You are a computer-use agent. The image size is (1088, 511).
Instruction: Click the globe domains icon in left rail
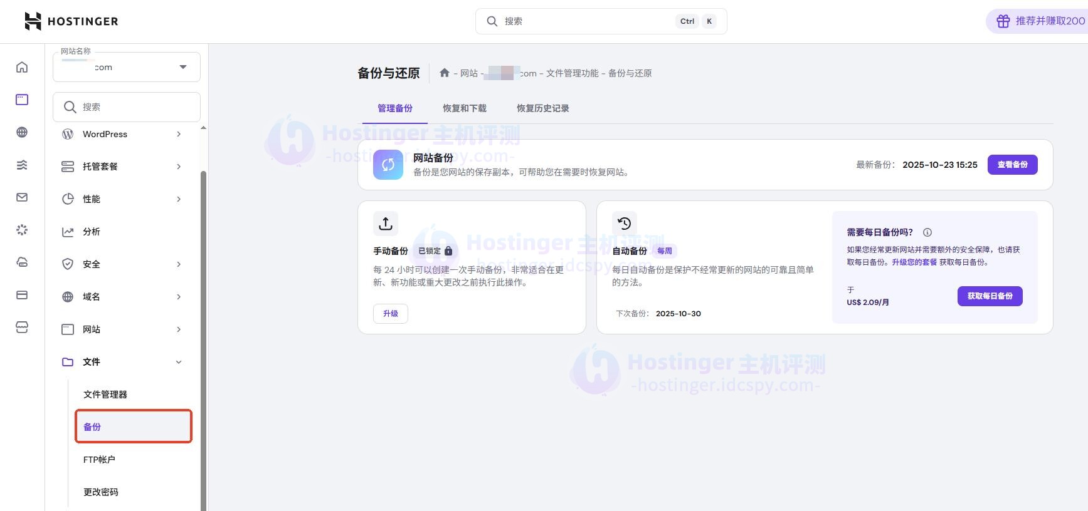pyautogui.click(x=22, y=132)
